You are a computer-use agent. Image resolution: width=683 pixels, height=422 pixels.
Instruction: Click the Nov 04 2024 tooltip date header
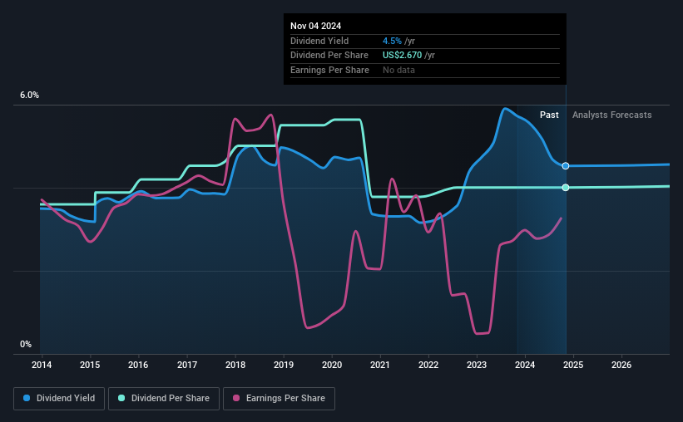coord(316,26)
